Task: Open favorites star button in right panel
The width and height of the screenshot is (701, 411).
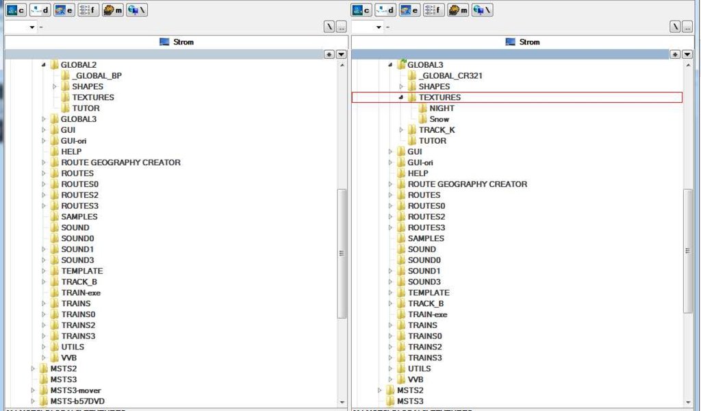Action: [x=675, y=54]
